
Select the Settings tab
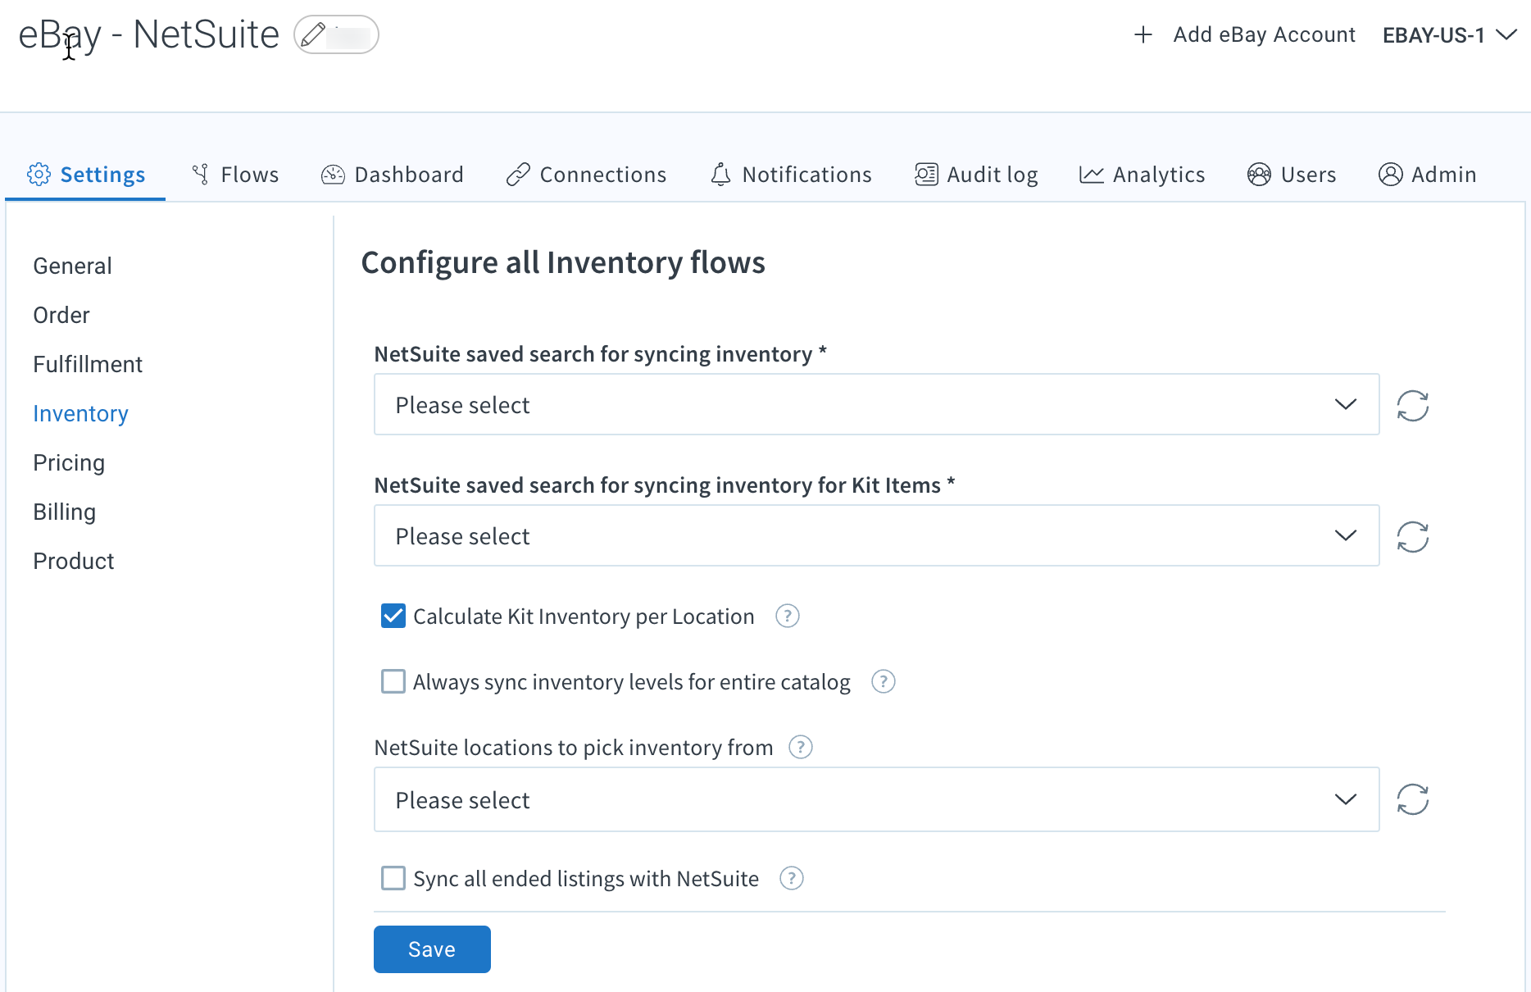(x=86, y=174)
